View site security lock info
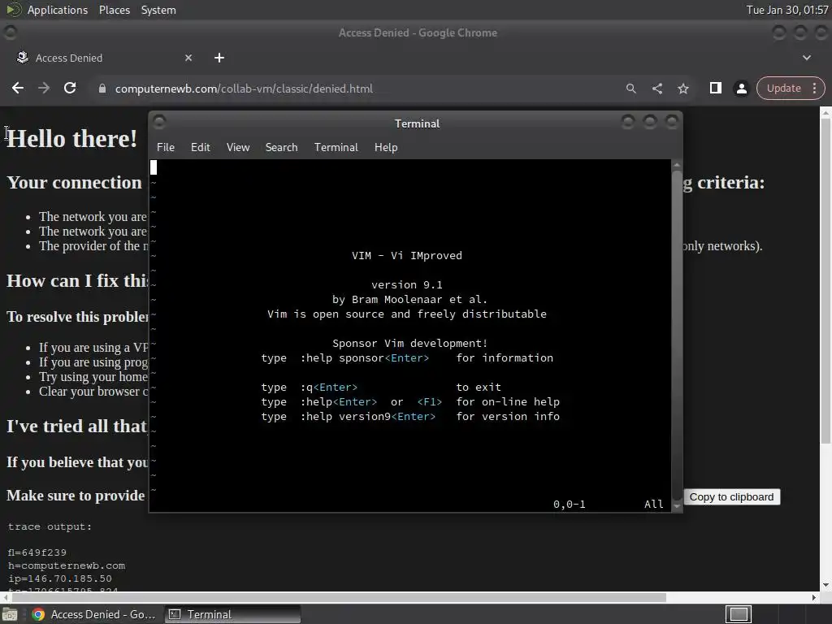 pos(102,89)
